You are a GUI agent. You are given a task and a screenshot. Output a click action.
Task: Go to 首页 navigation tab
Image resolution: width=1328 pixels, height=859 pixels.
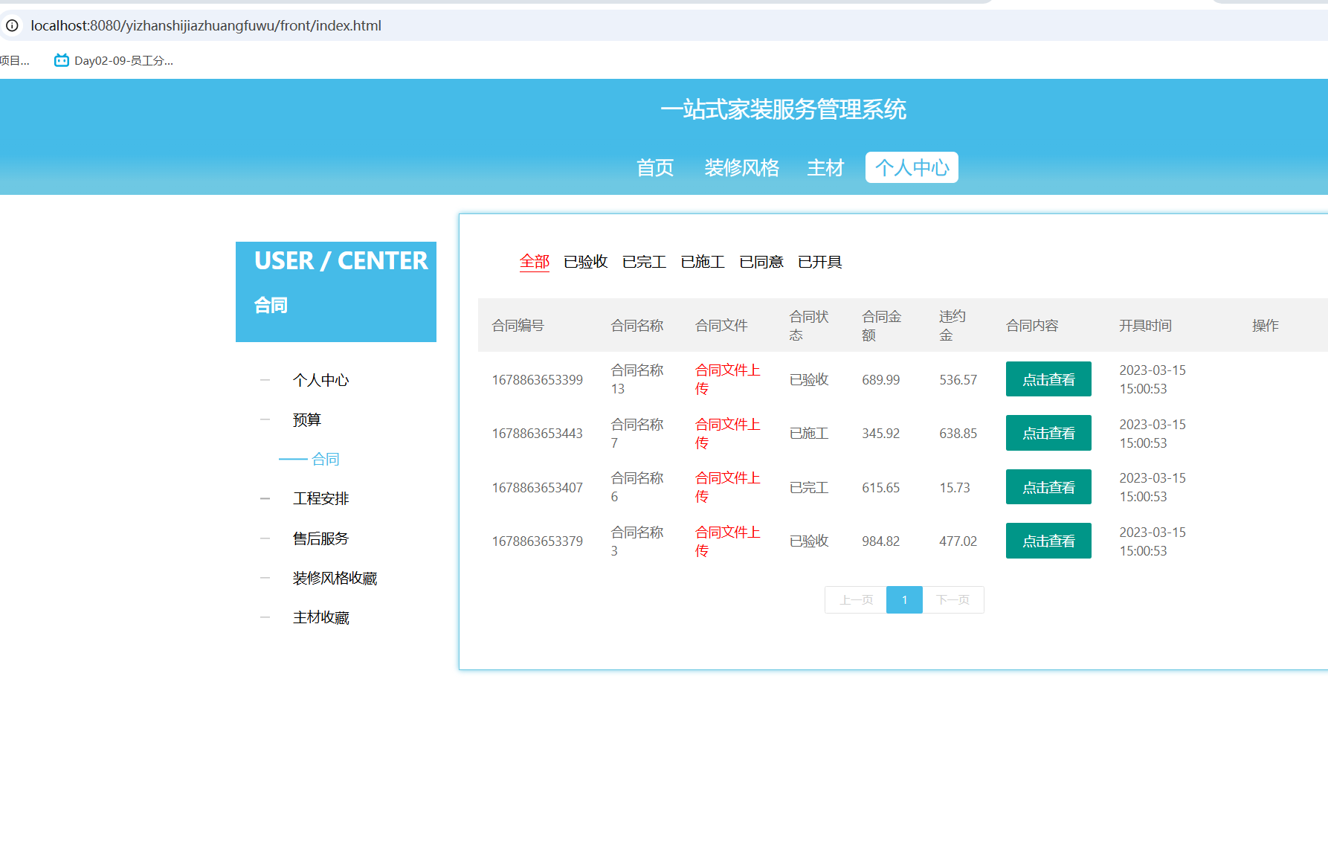655,167
